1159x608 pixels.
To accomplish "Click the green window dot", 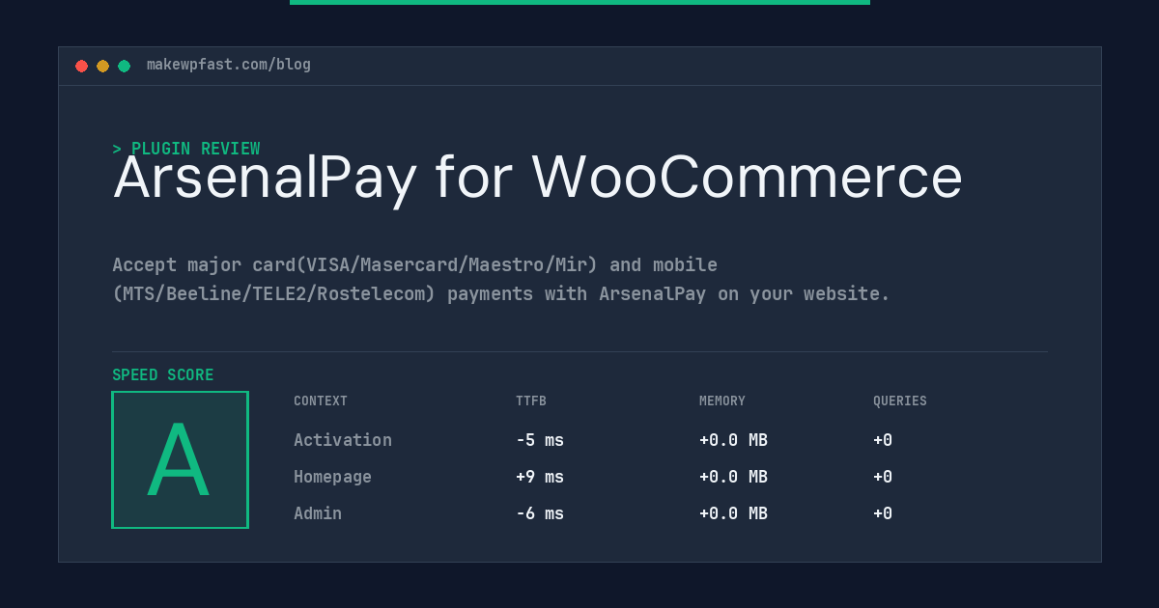I will 124,66.
